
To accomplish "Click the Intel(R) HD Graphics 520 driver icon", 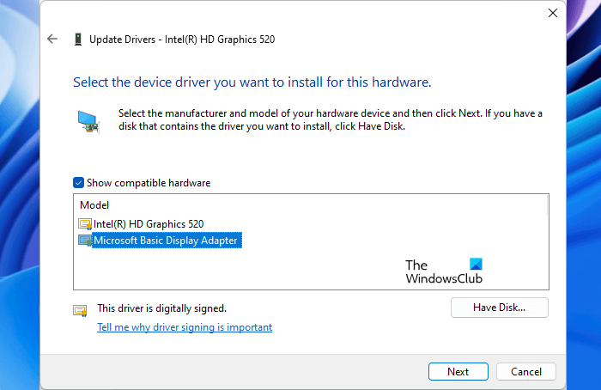I will (85, 224).
